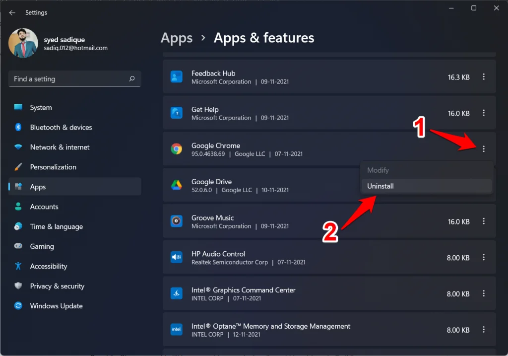Click the Network wifi icon in sidebar
The height and width of the screenshot is (356, 508).
(x=18, y=147)
